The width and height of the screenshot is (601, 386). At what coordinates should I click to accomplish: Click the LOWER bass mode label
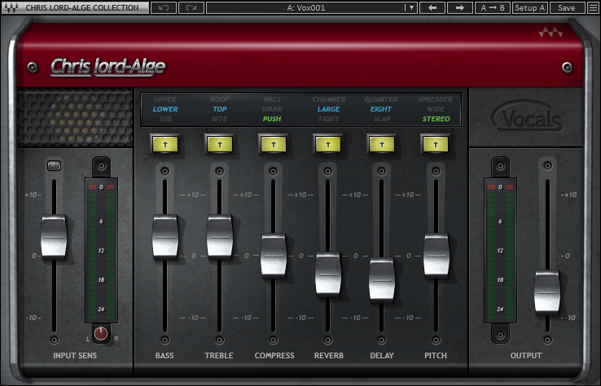point(165,109)
